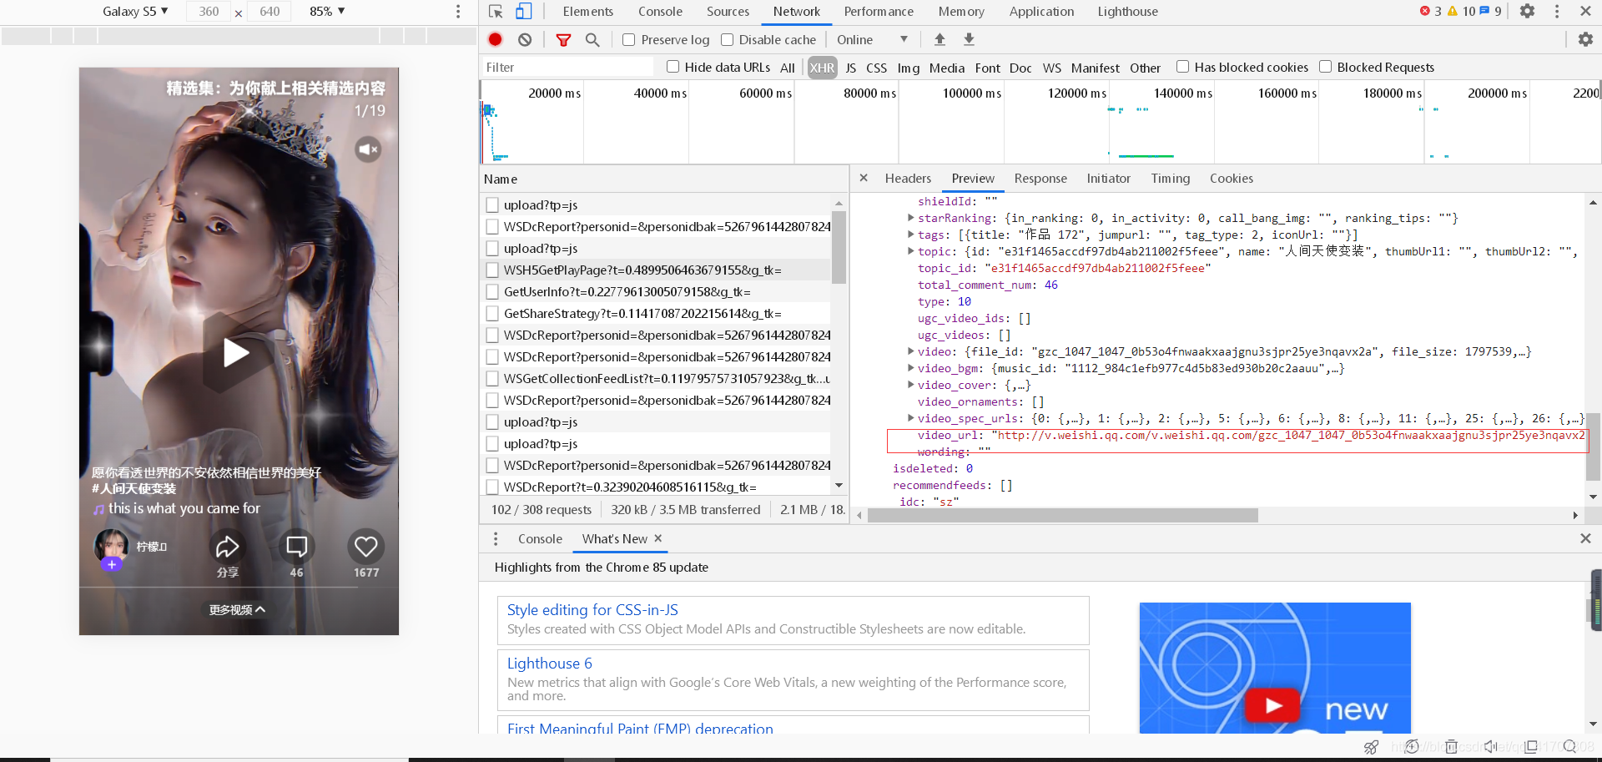The width and height of the screenshot is (1602, 762).
Task: Clear the network log
Action: tap(525, 39)
